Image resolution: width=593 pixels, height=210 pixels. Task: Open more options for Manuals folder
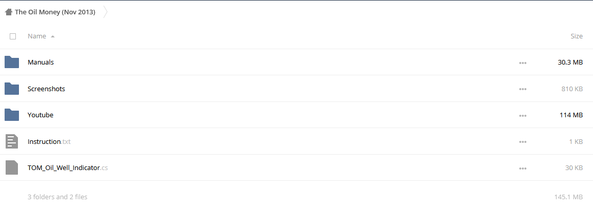pyautogui.click(x=523, y=63)
